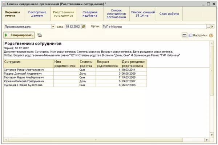The image size is (218, 145).
Task: Select age cell 7 in Гаспарян row
Action: (x=109, y=77)
